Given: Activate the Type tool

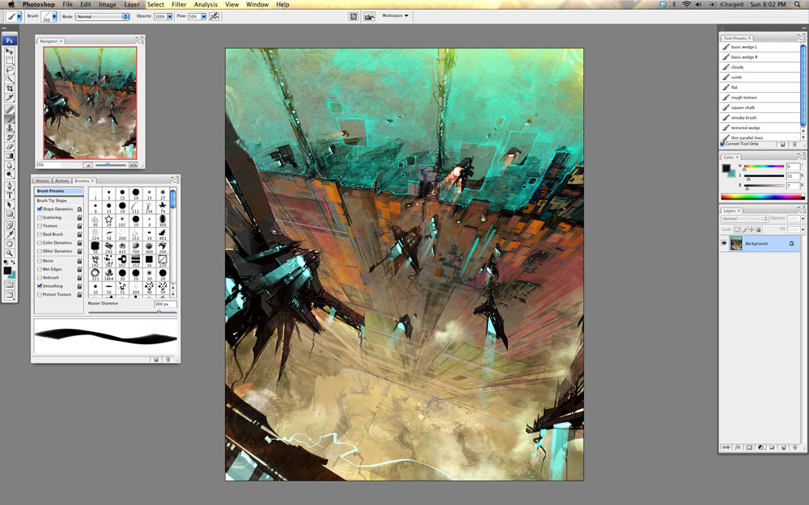Looking at the screenshot, I should [9, 196].
